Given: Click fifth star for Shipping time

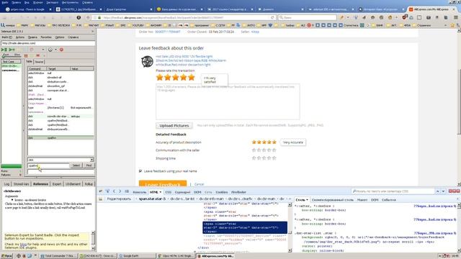Looking at the screenshot, I should [x=274, y=158].
